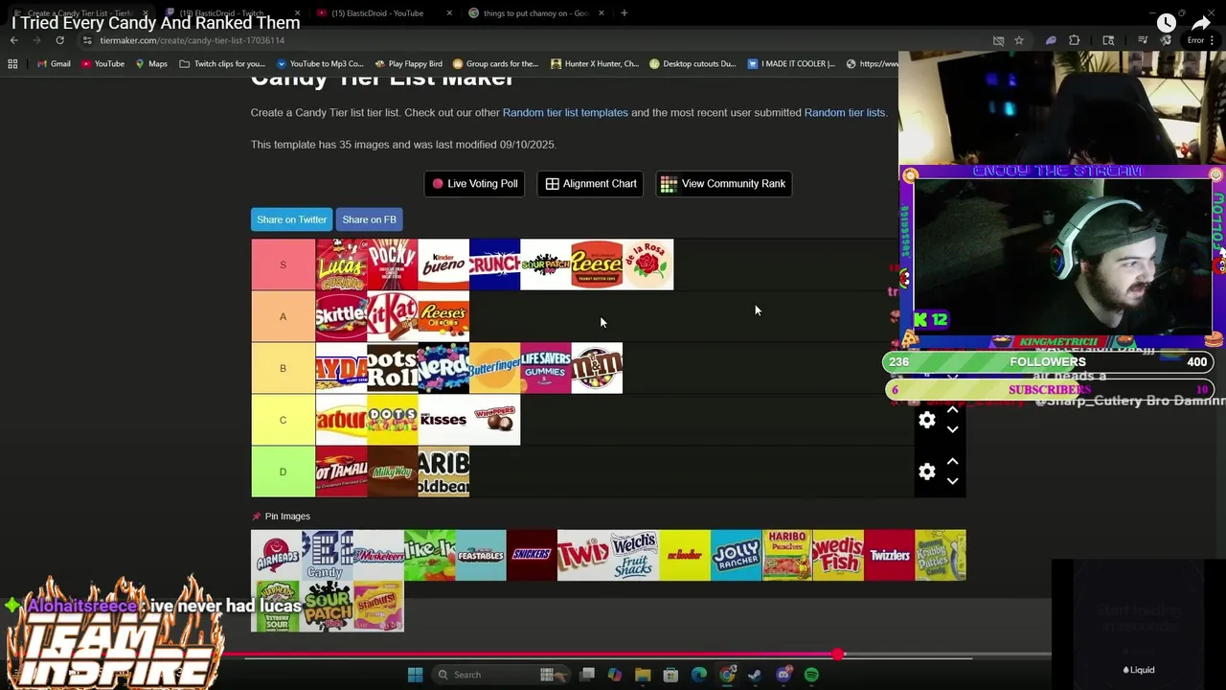Image resolution: width=1226 pixels, height=690 pixels.
Task: Seek the video via the red progress handle
Action: click(x=838, y=655)
